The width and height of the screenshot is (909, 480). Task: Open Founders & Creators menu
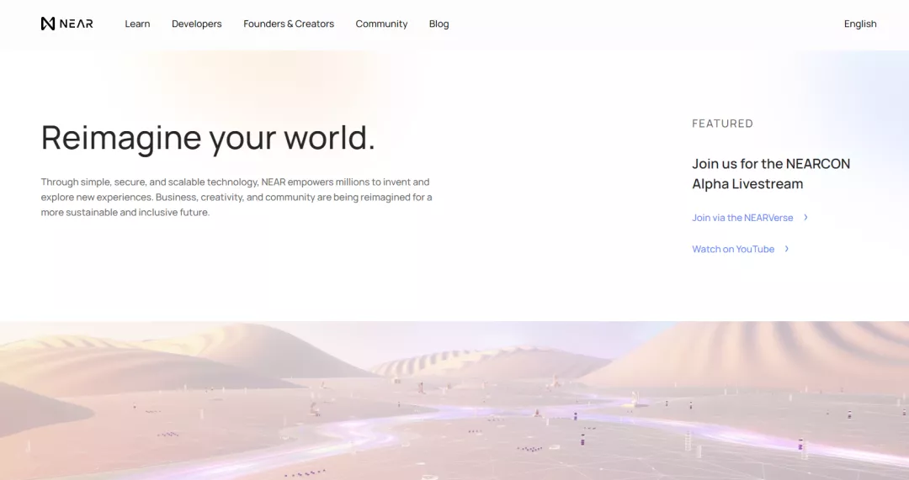click(289, 24)
